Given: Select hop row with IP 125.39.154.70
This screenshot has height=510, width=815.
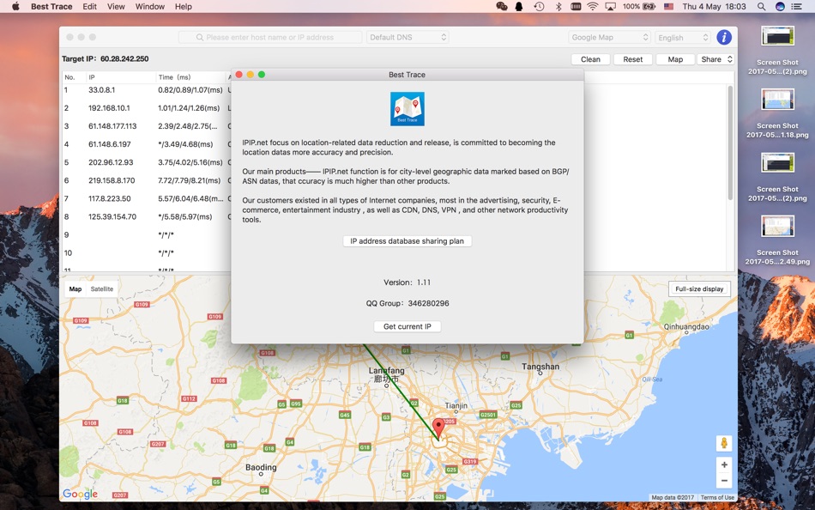Looking at the screenshot, I should tap(146, 216).
